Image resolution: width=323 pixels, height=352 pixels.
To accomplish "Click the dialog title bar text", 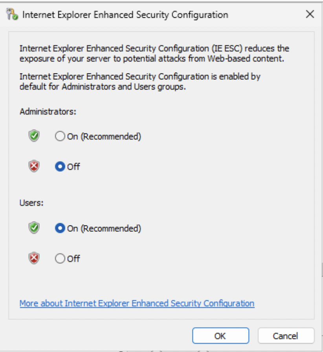I will (x=125, y=15).
